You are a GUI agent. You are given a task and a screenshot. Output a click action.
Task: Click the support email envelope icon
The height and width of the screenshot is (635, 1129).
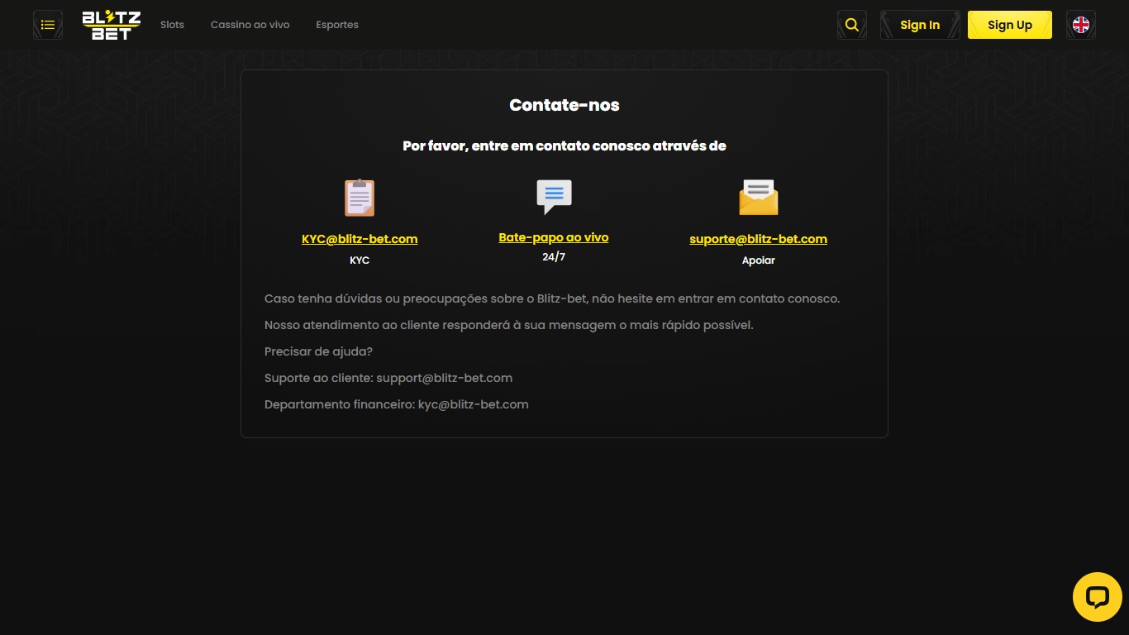pos(758,198)
